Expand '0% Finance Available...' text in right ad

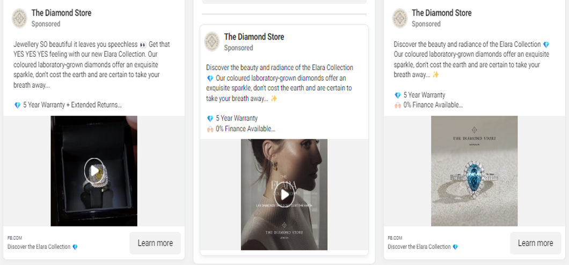[x=433, y=105]
